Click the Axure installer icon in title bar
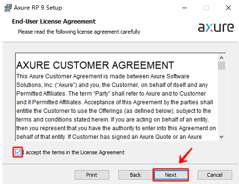The width and height of the screenshot is (239, 184). (x=8, y=8)
